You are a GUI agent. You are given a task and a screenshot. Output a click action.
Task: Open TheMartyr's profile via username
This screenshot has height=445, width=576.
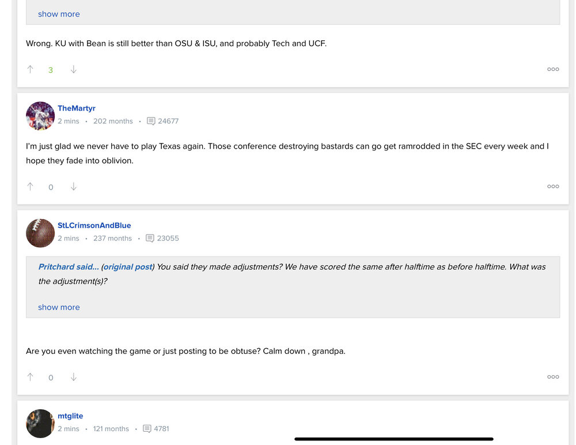coord(77,108)
